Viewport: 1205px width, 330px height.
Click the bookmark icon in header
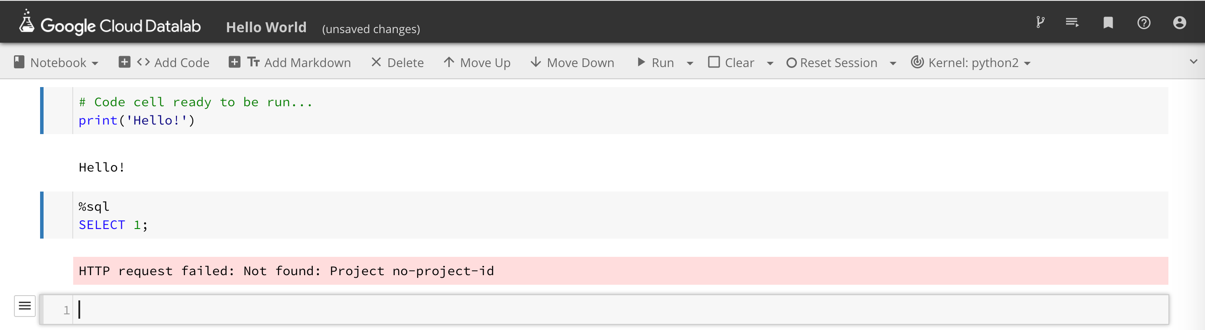[x=1108, y=23]
